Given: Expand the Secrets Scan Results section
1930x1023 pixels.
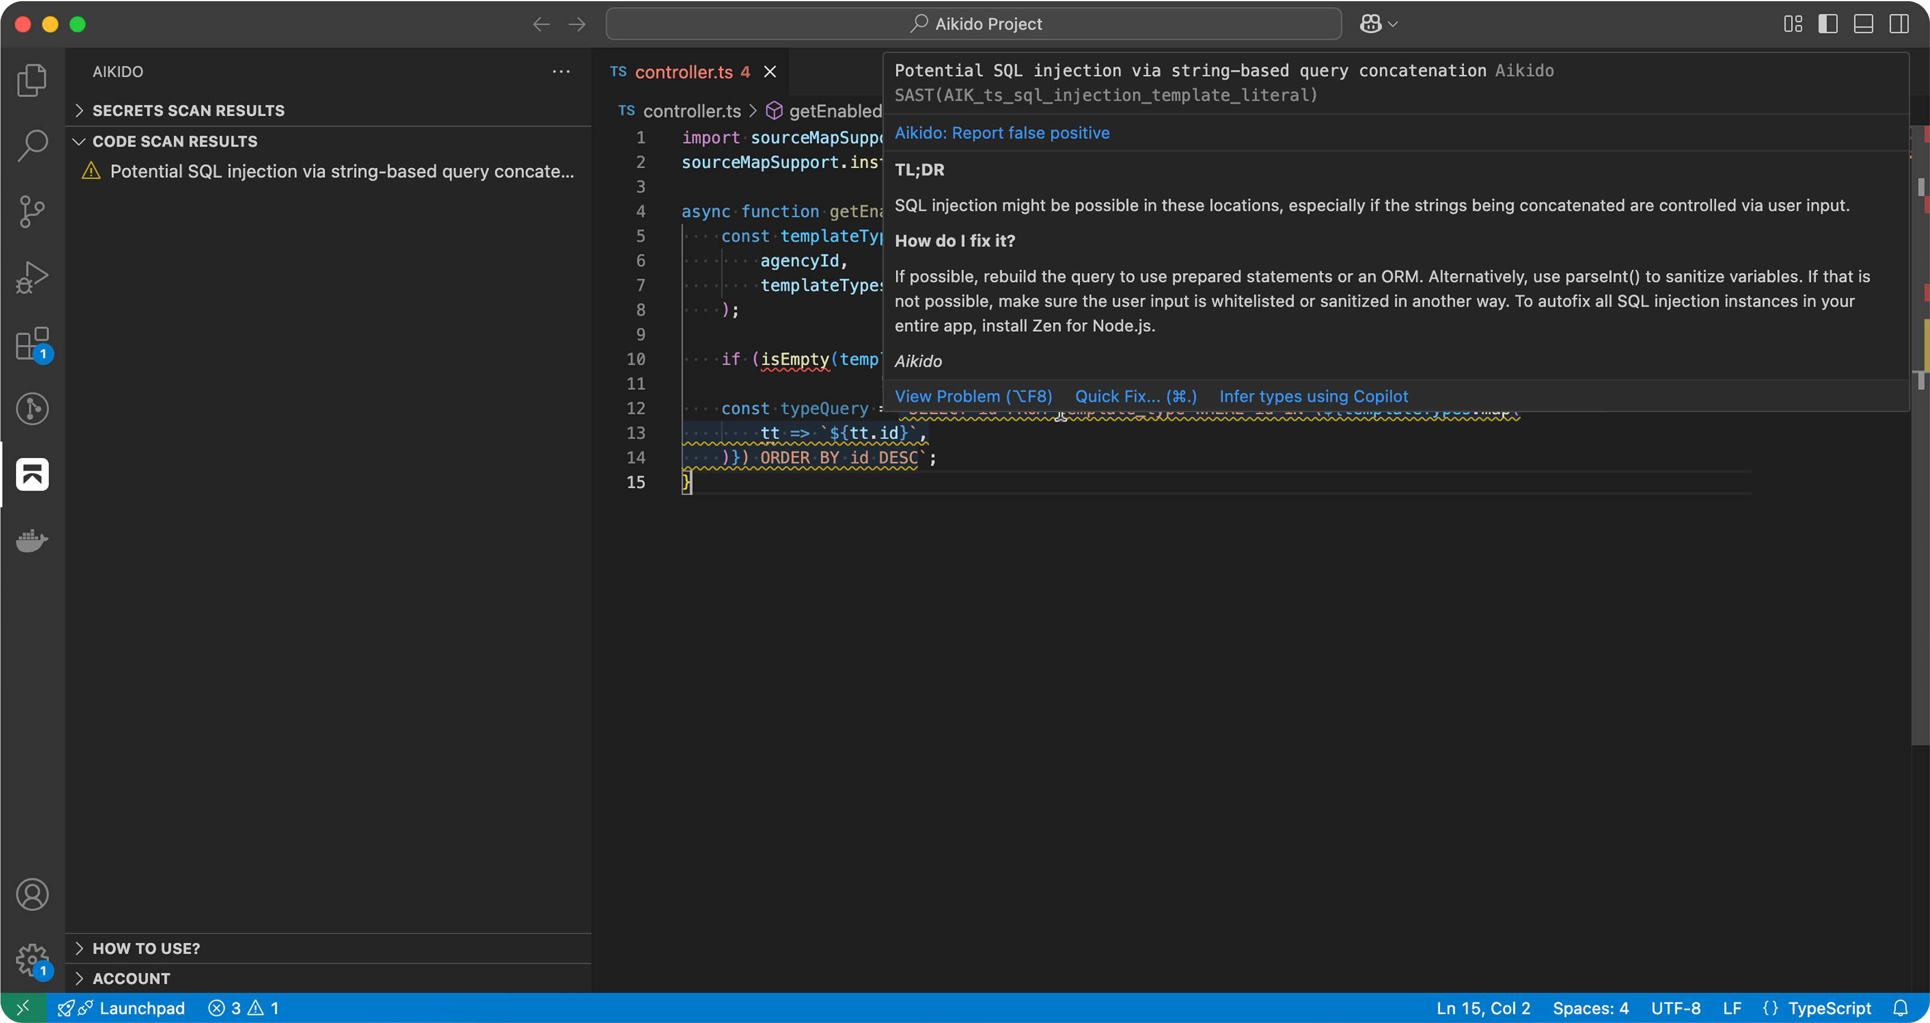Looking at the screenshot, I should tap(188, 110).
